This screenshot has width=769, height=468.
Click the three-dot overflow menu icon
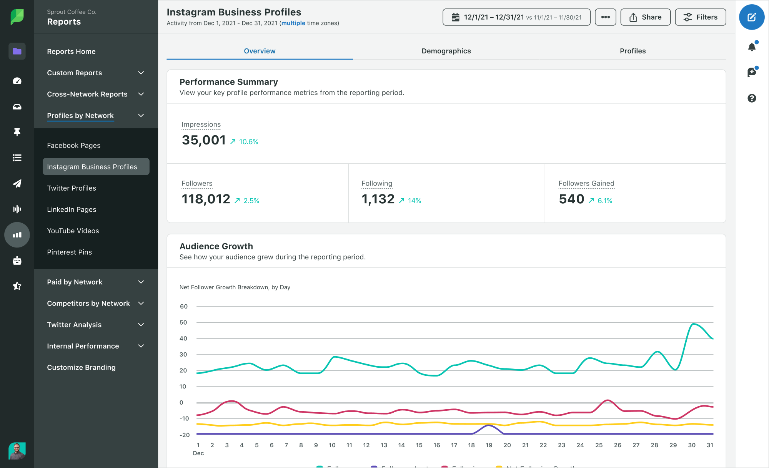605,17
